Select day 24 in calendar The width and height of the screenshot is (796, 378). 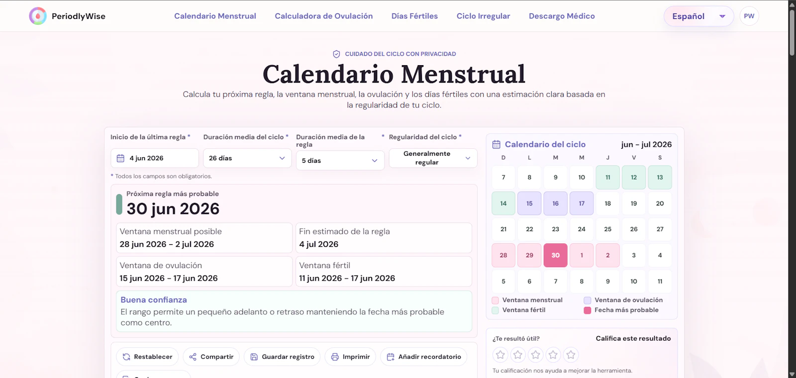[x=582, y=229]
